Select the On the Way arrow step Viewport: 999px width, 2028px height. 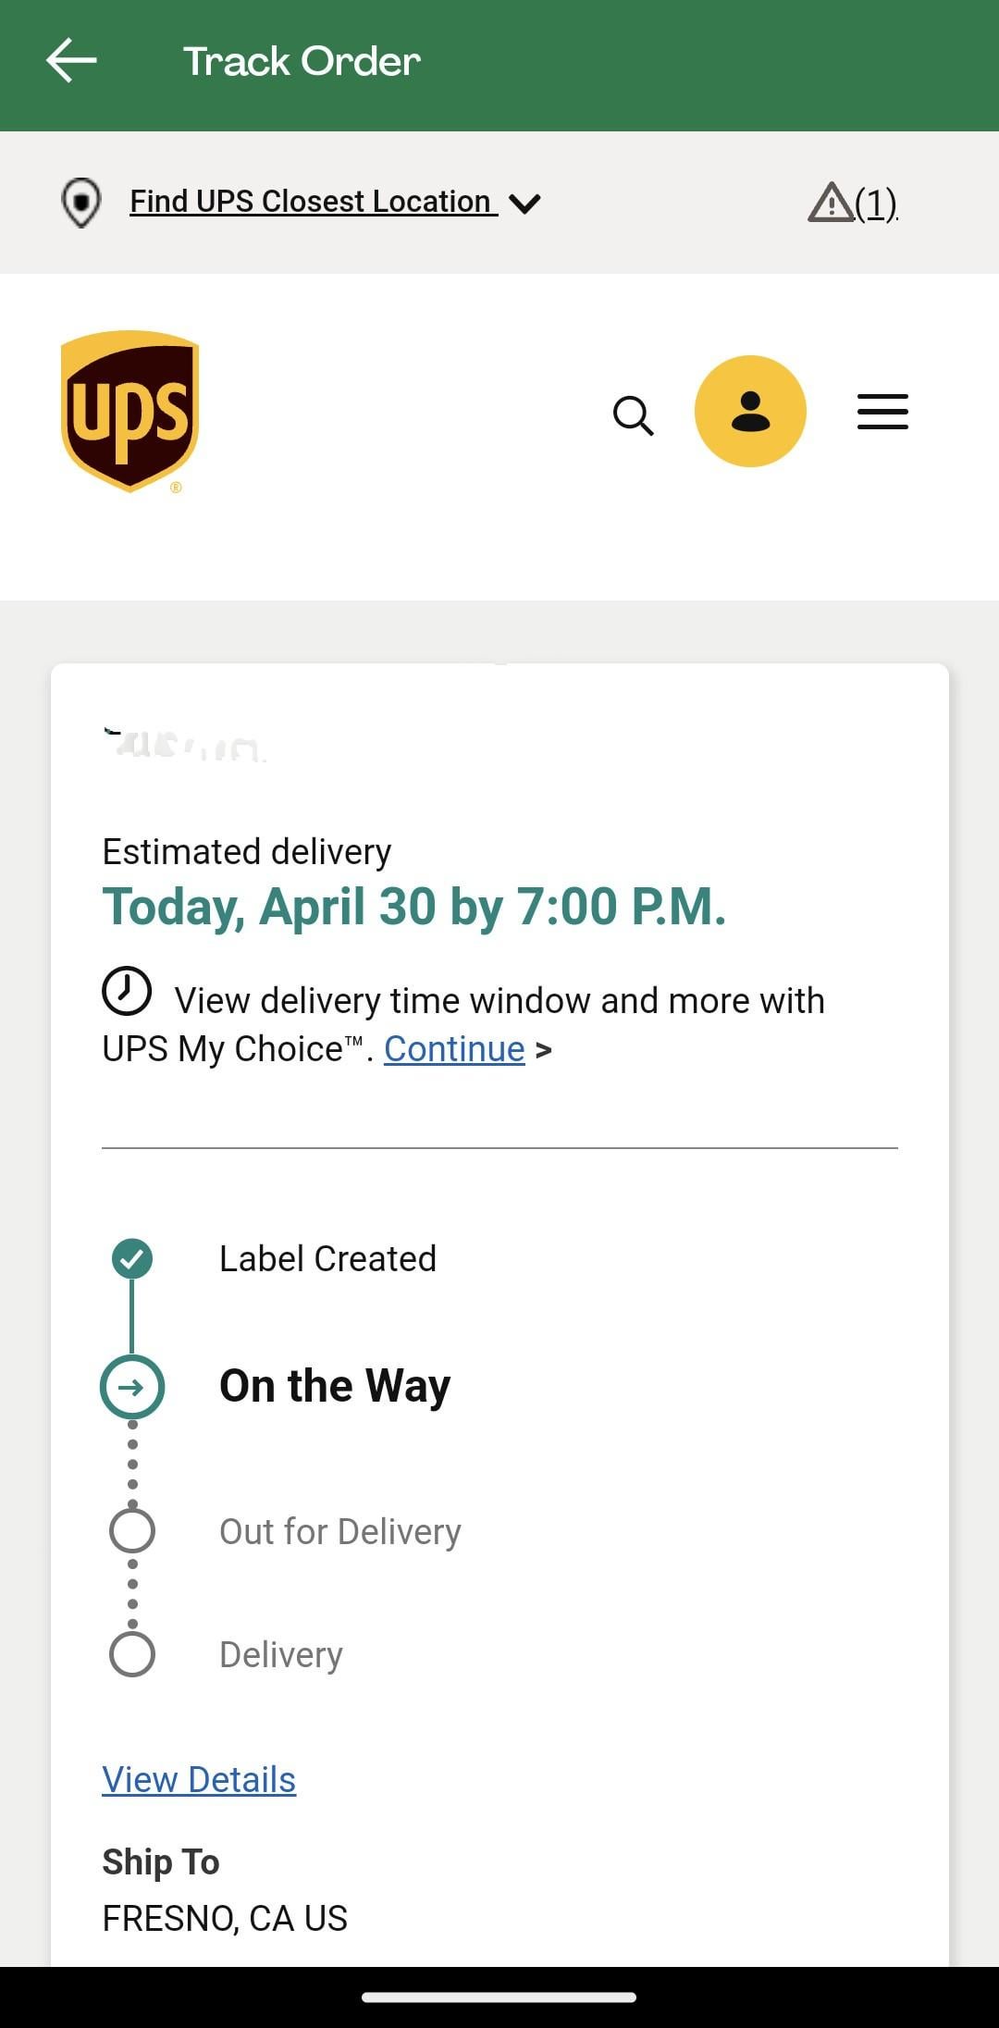(x=132, y=1387)
